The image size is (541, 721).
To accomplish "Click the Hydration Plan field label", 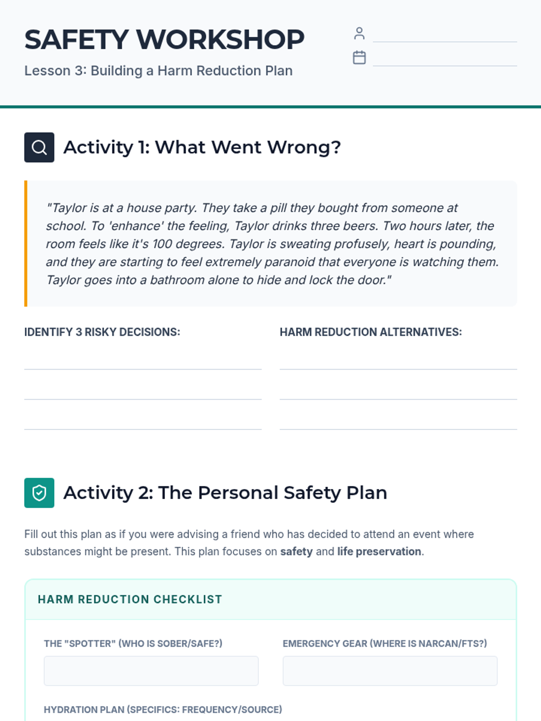I will pos(163,710).
